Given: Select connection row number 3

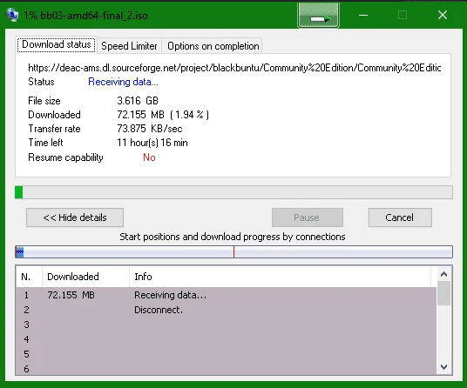Looking at the screenshot, I should pos(227,324).
